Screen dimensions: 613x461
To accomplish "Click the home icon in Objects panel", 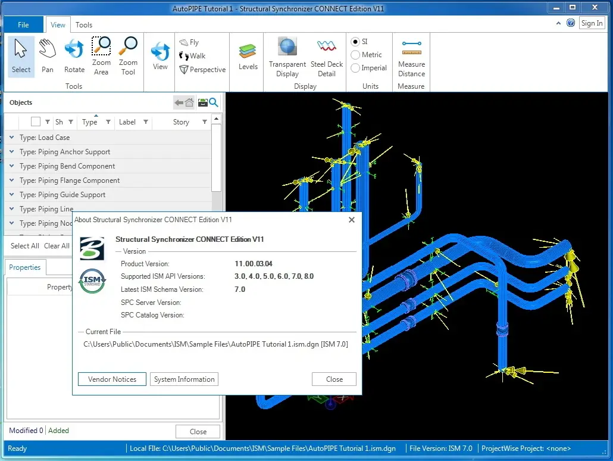I will click(x=189, y=102).
